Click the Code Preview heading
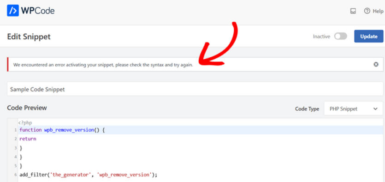This screenshot has height=182, width=385. click(x=27, y=108)
